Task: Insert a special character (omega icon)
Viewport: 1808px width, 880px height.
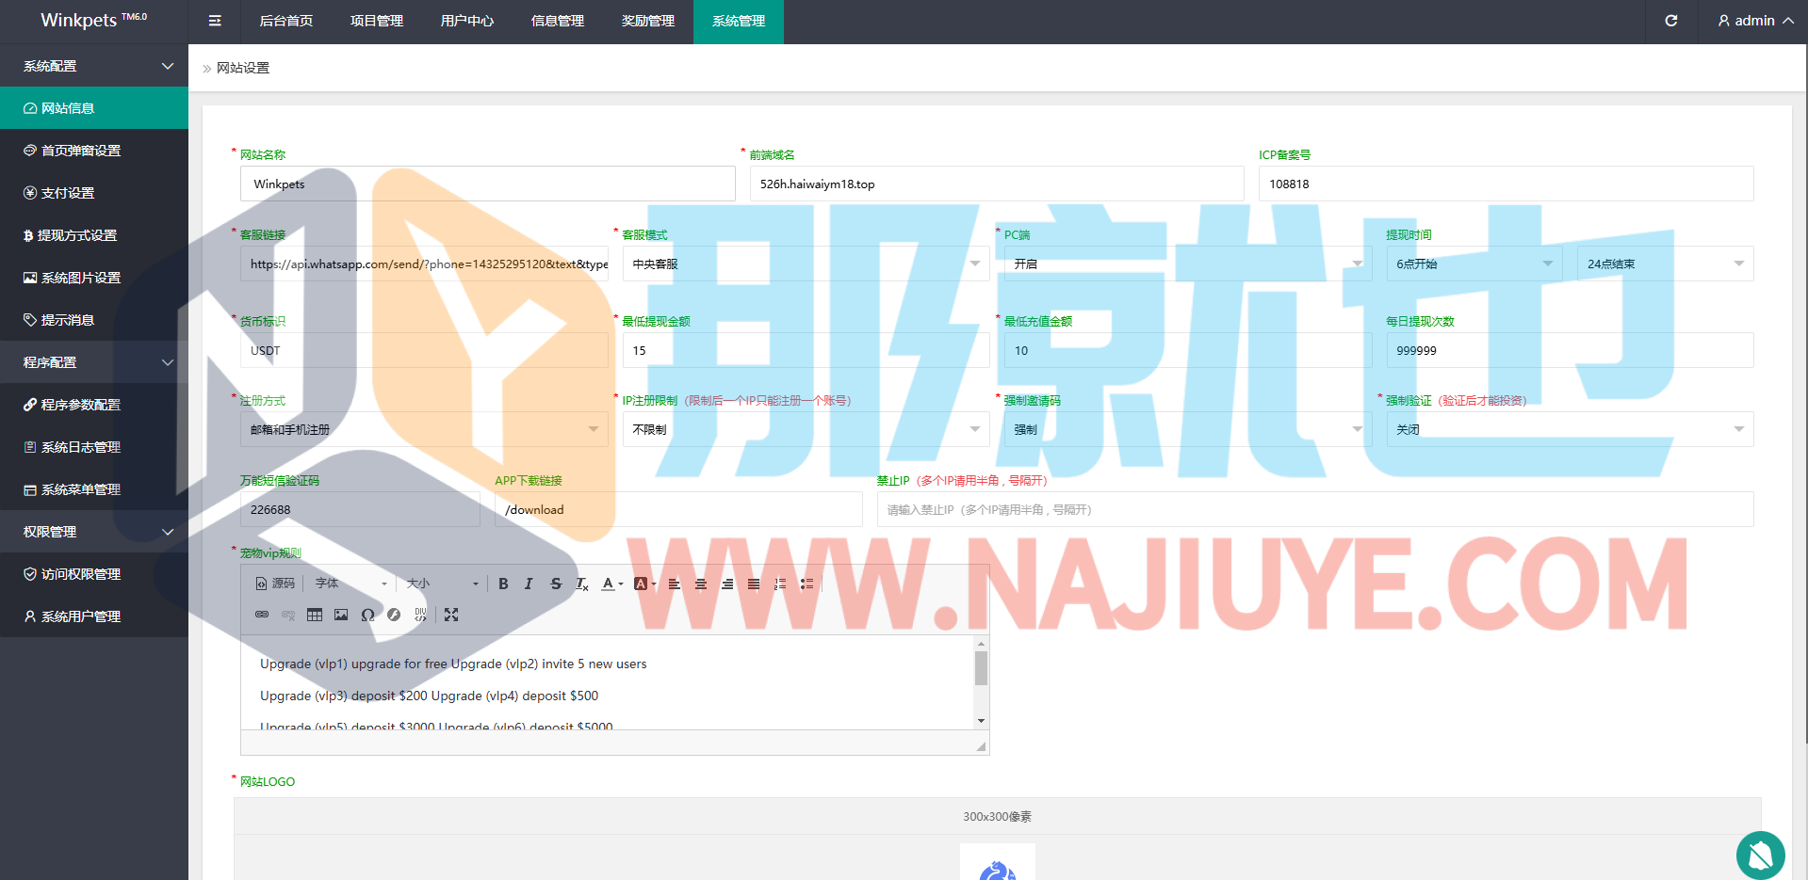Action: (367, 615)
